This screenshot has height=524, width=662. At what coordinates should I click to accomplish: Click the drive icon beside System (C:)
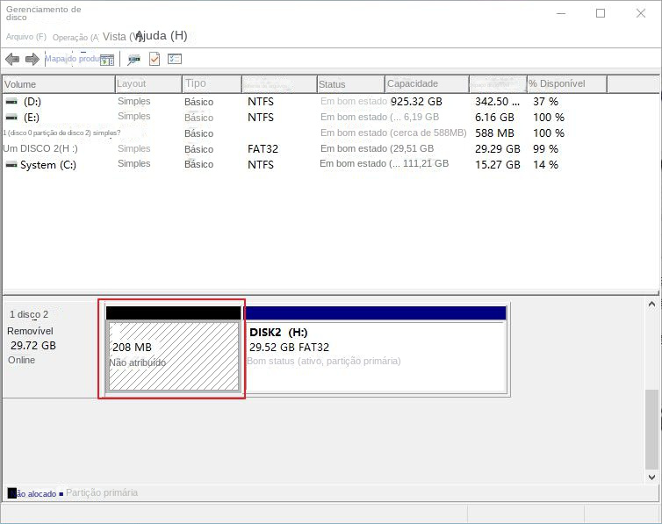tap(11, 164)
